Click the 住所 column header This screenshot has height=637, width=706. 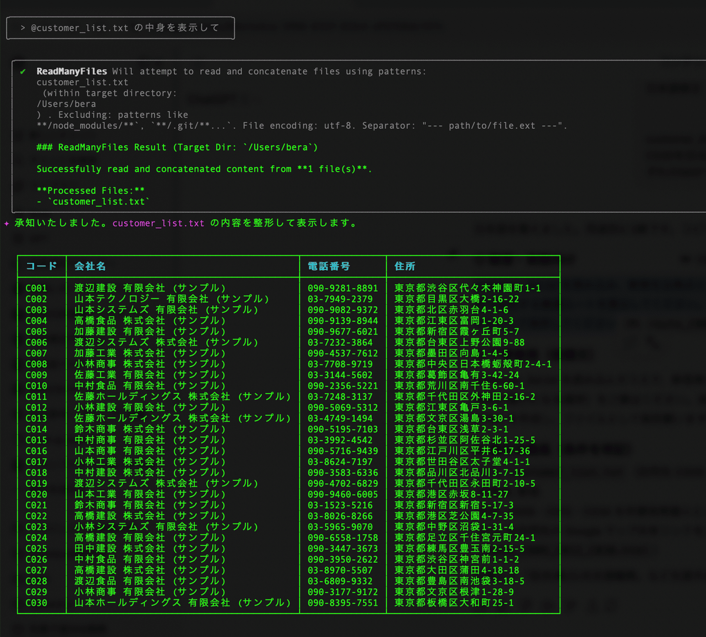pos(405,266)
